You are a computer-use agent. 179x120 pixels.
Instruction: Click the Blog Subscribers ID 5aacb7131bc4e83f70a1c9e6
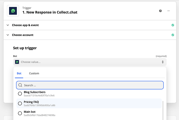(39, 95)
